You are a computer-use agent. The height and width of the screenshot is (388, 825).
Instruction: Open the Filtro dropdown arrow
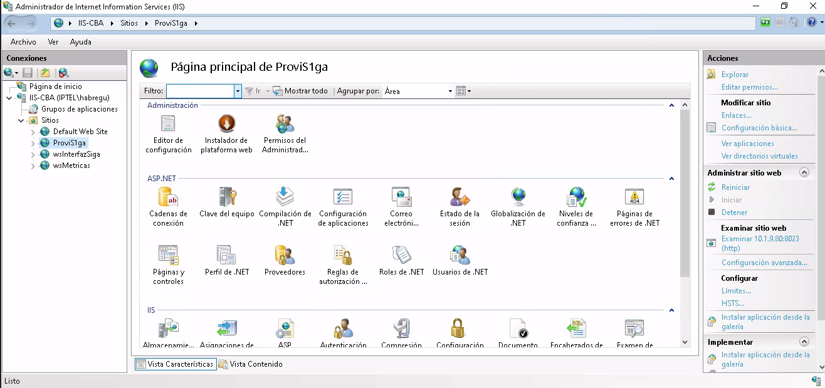tap(238, 92)
